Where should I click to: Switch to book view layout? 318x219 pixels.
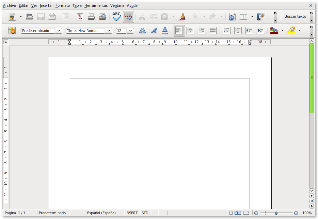pos(246,213)
